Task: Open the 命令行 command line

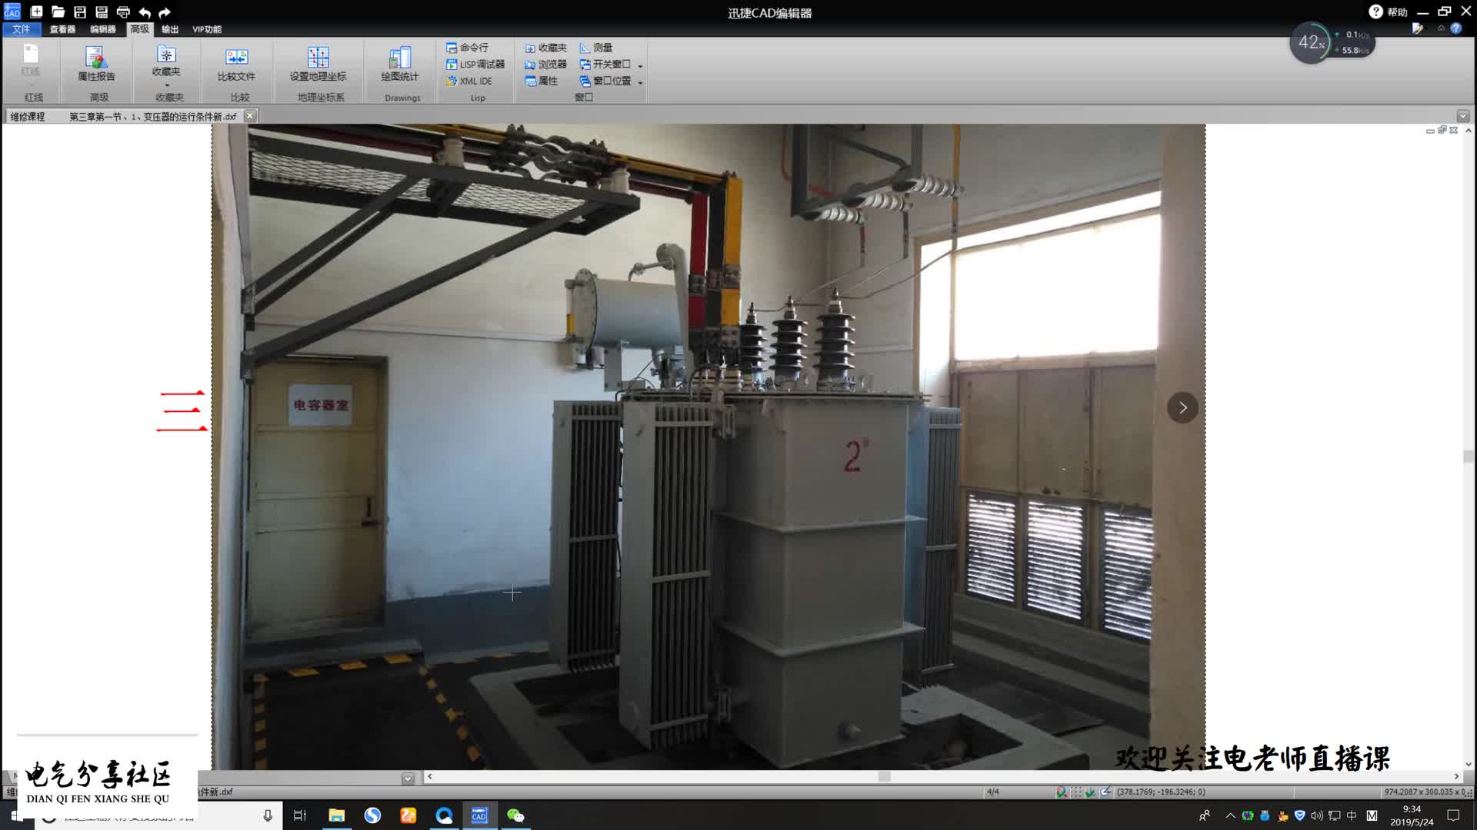Action: click(x=467, y=48)
